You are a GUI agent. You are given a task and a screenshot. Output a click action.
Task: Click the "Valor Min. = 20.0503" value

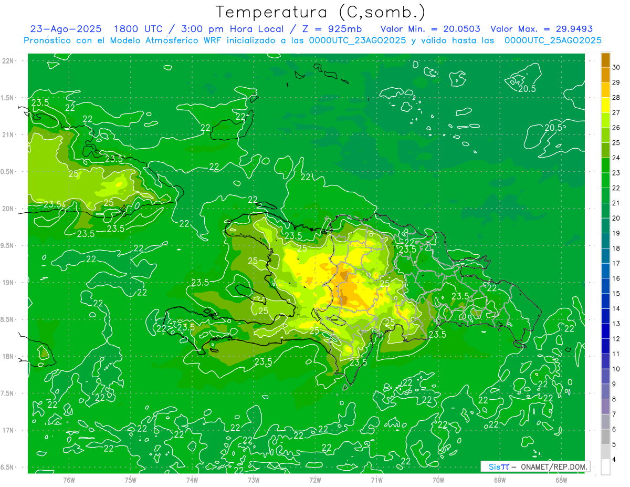click(430, 29)
